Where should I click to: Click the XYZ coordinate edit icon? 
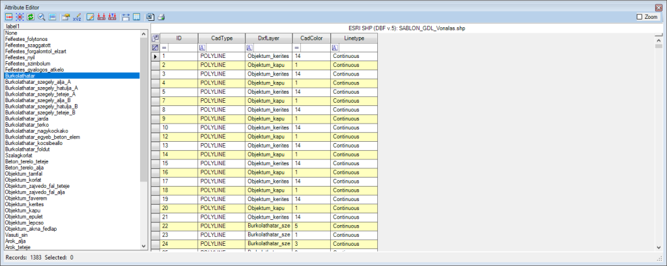77,18
